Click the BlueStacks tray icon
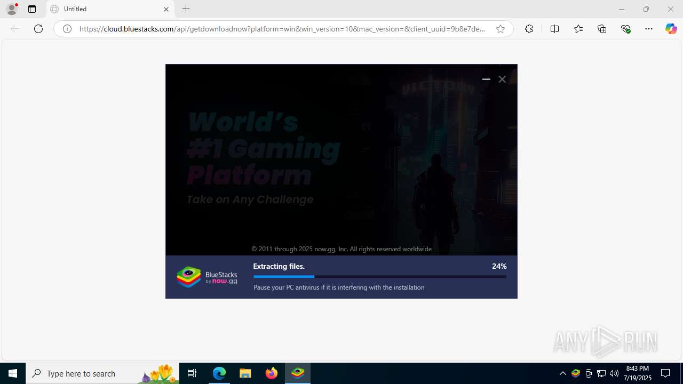 click(x=576, y=373)
